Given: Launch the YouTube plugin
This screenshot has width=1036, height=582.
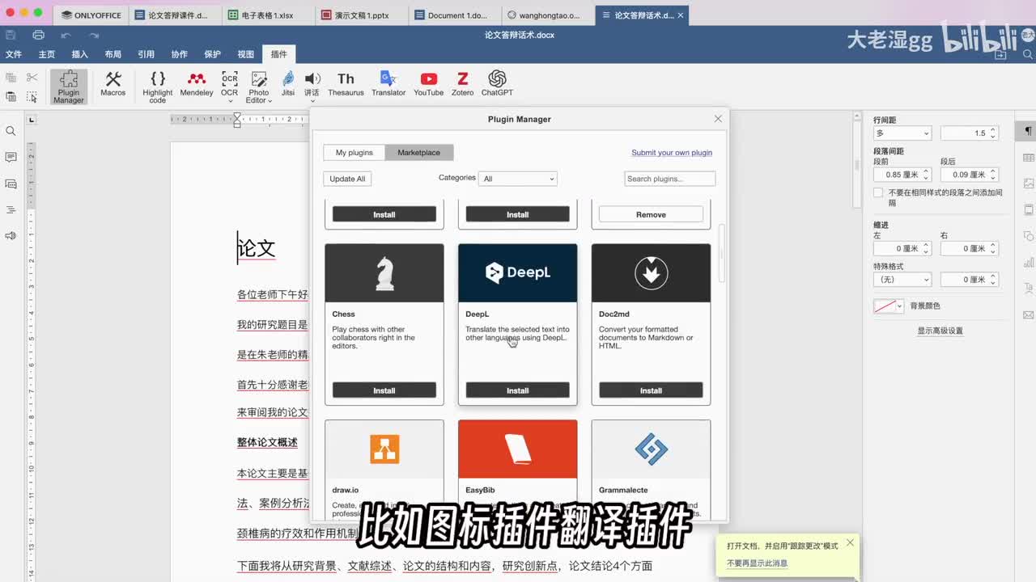Looking at the screenshot, I should tap(428, 83).
